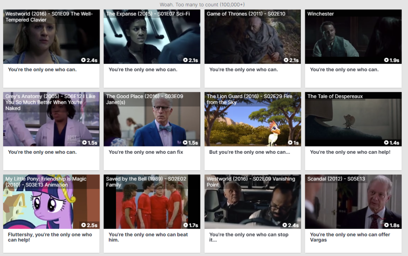Play the Lion Guard 1s clip icon
The width and height of the screenshot is (408, 256).
pos(290,143)
